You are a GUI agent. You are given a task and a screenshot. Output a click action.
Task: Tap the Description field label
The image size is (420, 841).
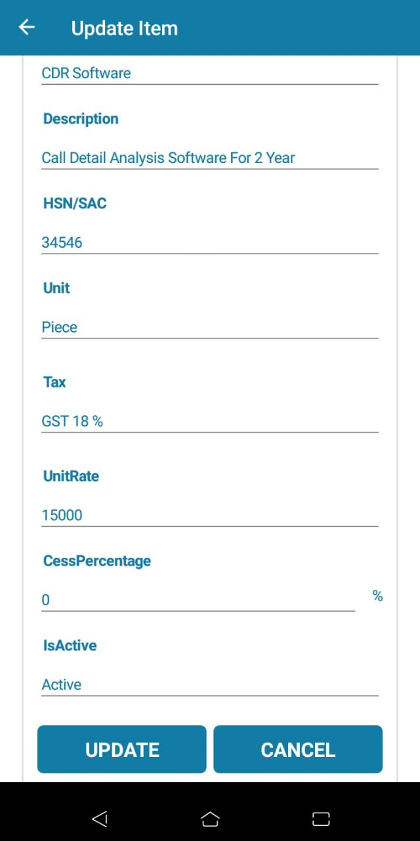pos(81,119)
